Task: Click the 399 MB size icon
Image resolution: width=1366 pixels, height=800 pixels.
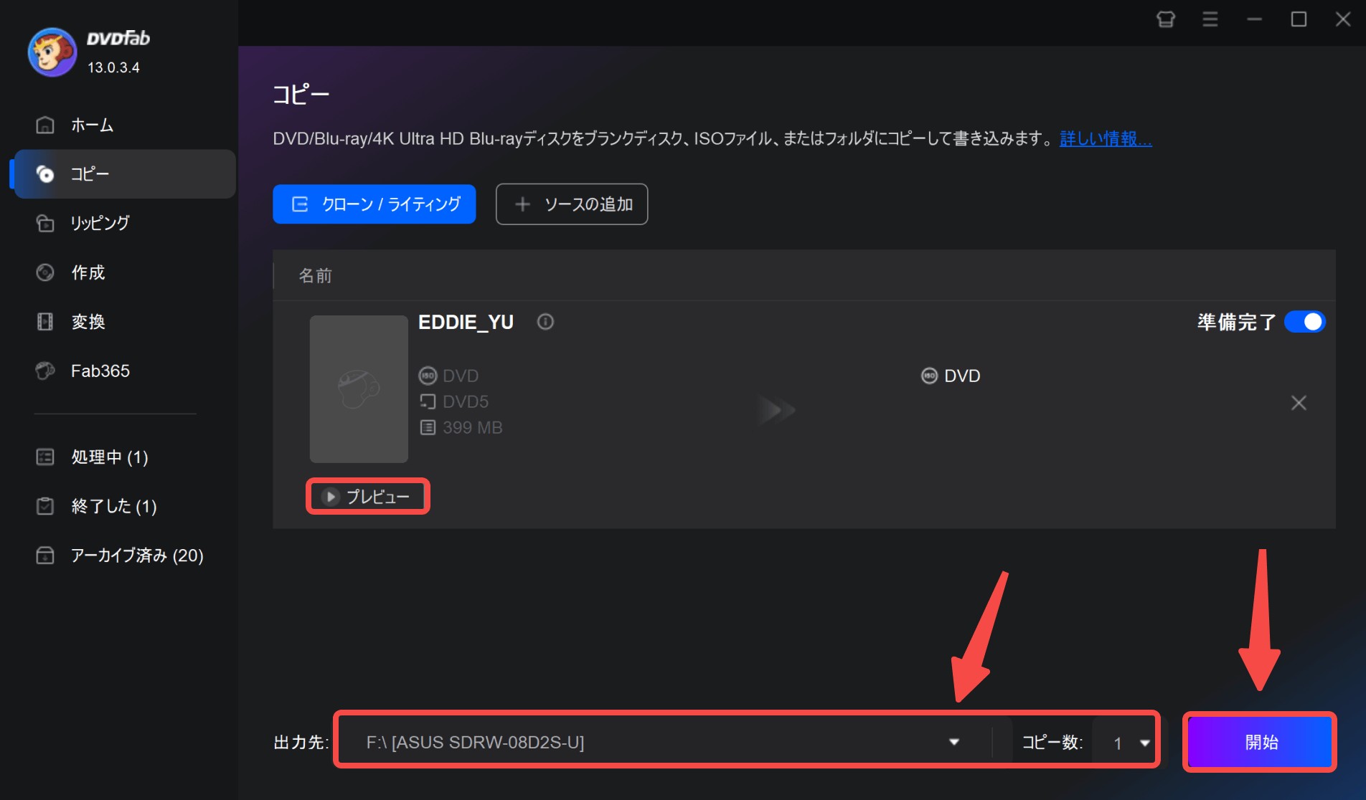Action: 428,427
